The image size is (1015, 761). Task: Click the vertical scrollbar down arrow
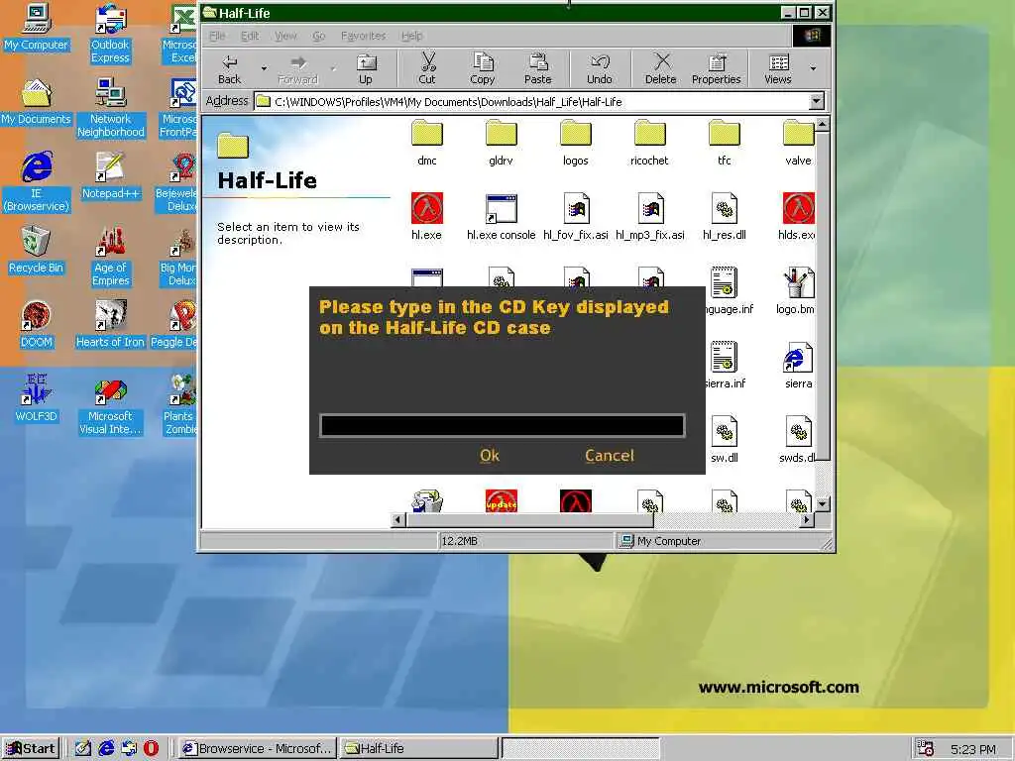pos(822,504)
